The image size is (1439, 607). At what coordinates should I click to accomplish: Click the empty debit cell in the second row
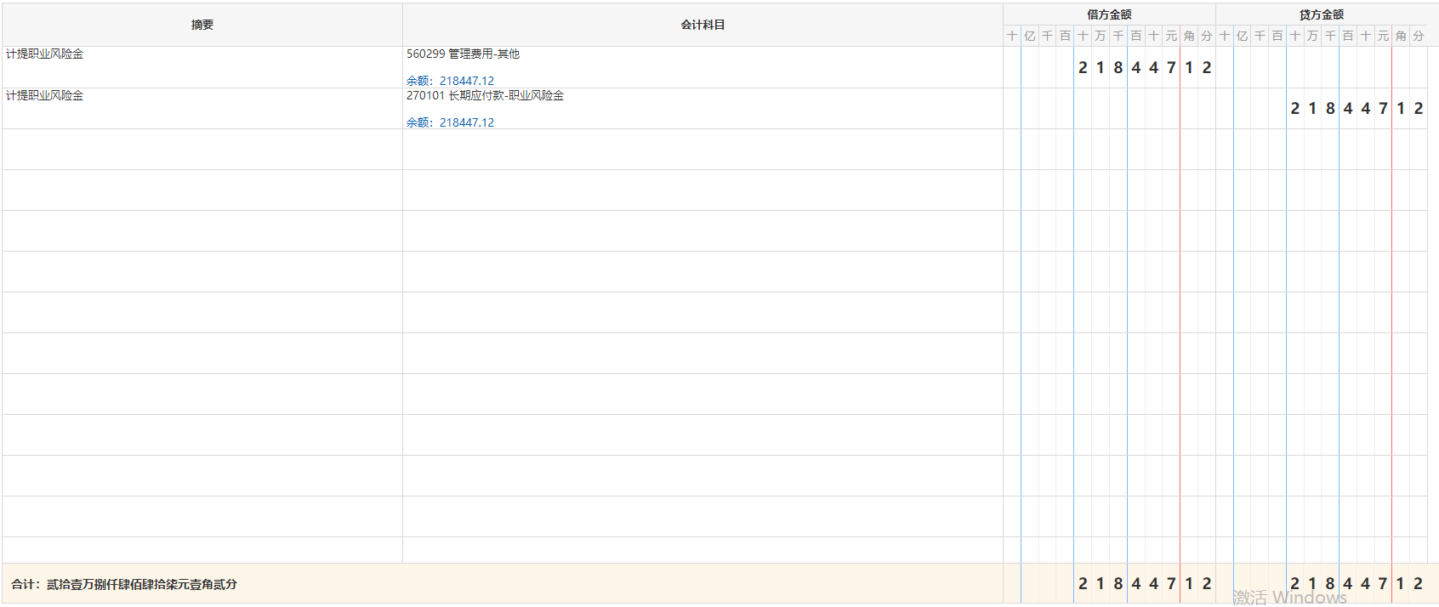pos(1109,109)
